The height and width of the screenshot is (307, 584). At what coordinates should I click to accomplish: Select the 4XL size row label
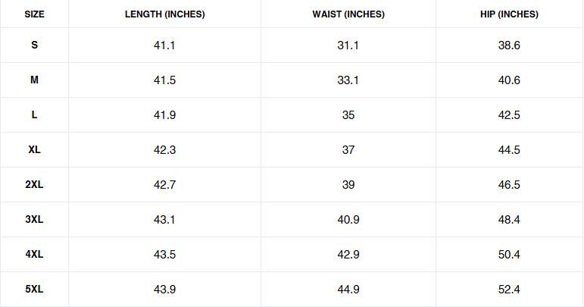click(x=34, y=255)
